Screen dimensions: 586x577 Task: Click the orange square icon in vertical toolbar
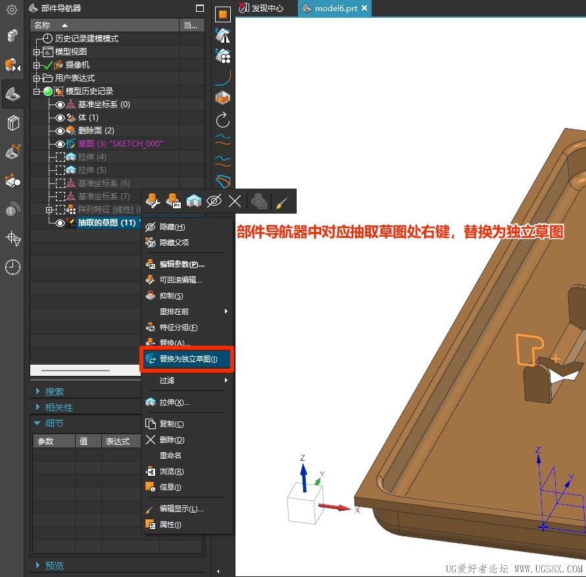pyautogui.click(x=223, y=14)
